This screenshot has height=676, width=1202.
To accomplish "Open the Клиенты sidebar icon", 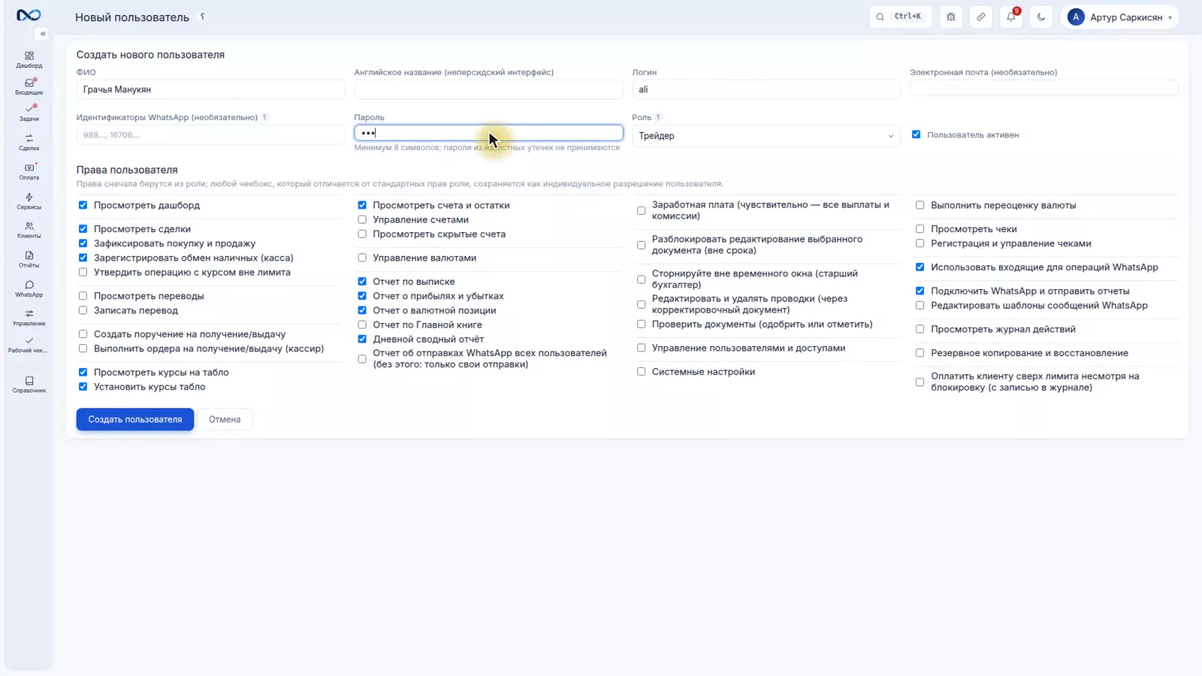I will point(29,230).
